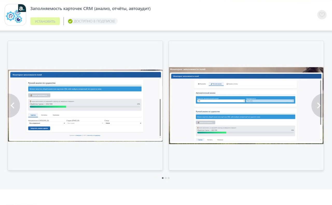Image resolution: width=332 pixels, height=205 pixels.
Task: Expand the Статус dropdown in the left screenshot
Action: pyautogui.click(x=123, y=123)
